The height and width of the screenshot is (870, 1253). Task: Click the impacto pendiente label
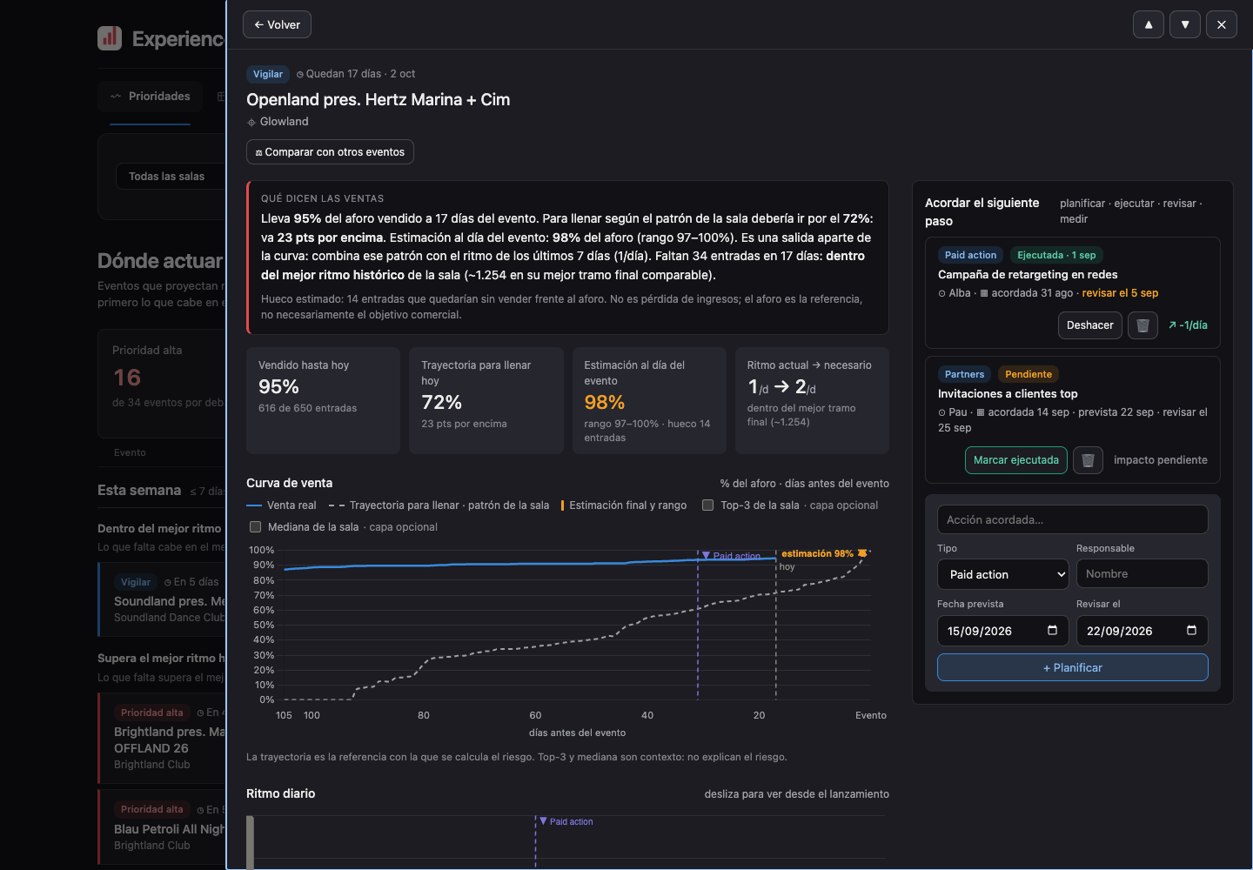(1160, 460)
